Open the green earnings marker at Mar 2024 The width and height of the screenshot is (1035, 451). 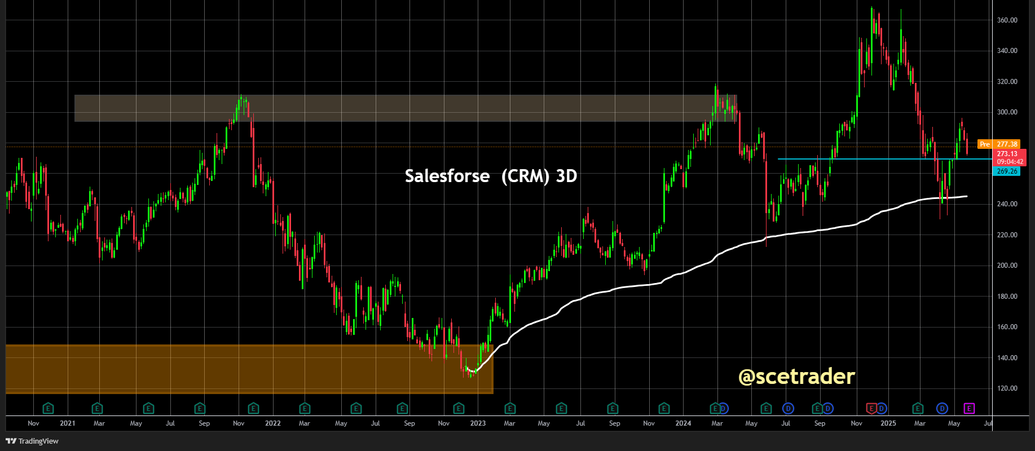click(x=715, y=408)
